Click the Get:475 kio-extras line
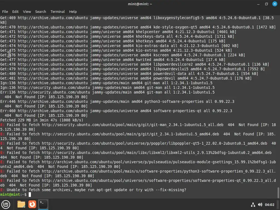The width and height of the screenshot is (280, 210). coord(116,50)
